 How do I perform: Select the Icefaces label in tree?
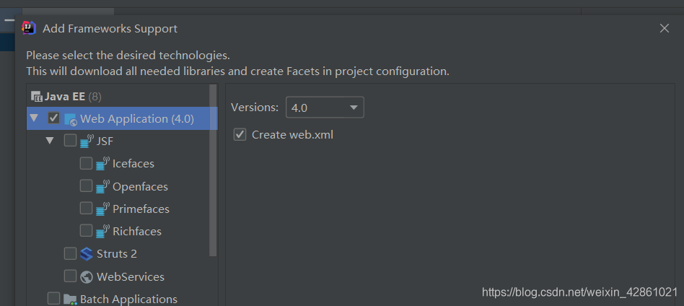(x=133, y=164)
